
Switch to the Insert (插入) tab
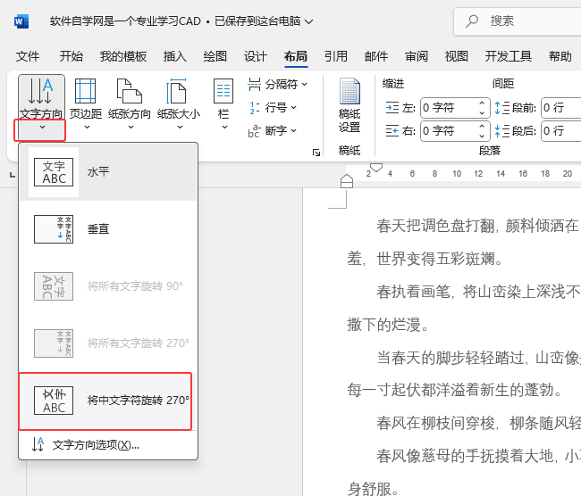[x=175, y=56]
